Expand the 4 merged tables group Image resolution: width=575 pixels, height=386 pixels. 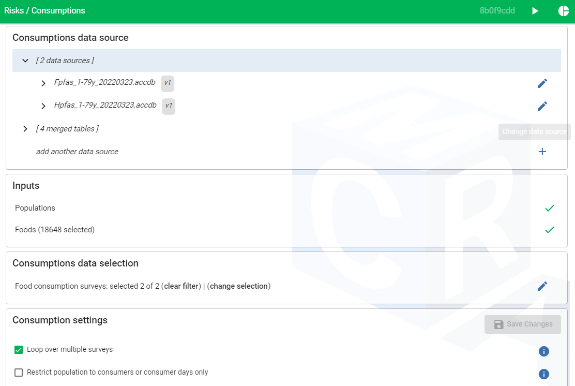pos(25,129)
